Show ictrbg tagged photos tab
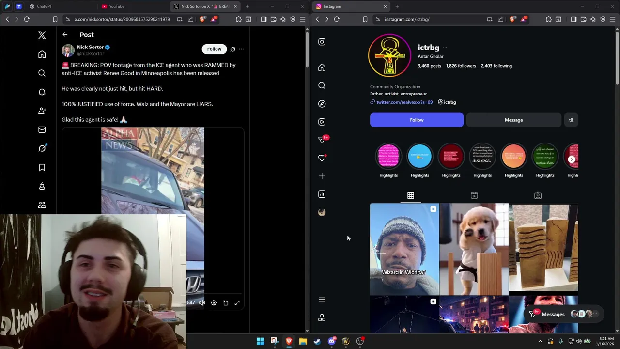Screen dimensions: 620x349 (538, 195)
